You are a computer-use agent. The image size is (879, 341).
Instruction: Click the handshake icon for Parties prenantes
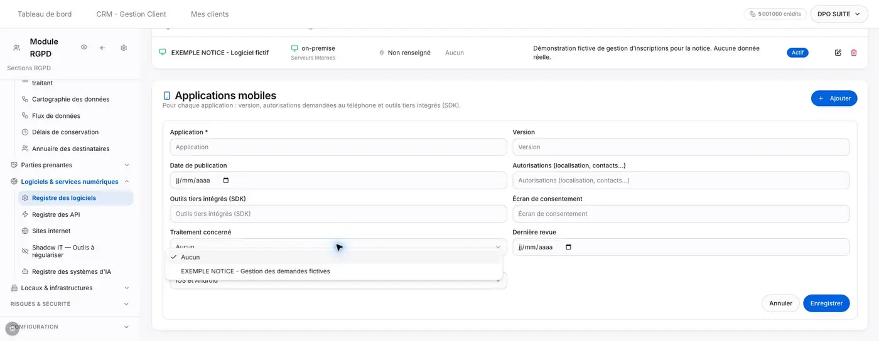(14, 165)
